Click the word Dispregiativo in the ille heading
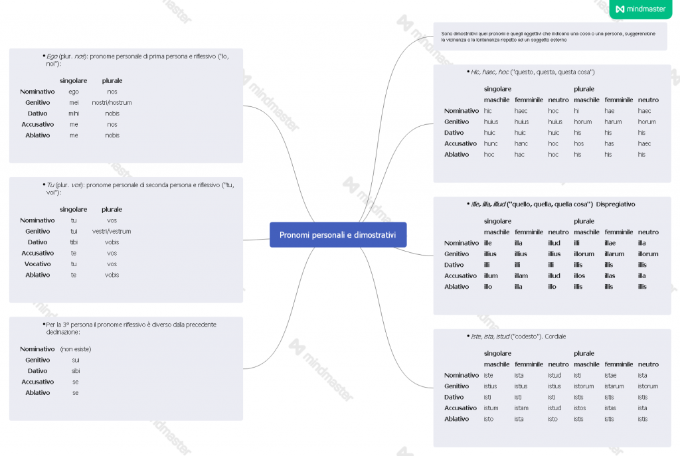 coord(616,204)
